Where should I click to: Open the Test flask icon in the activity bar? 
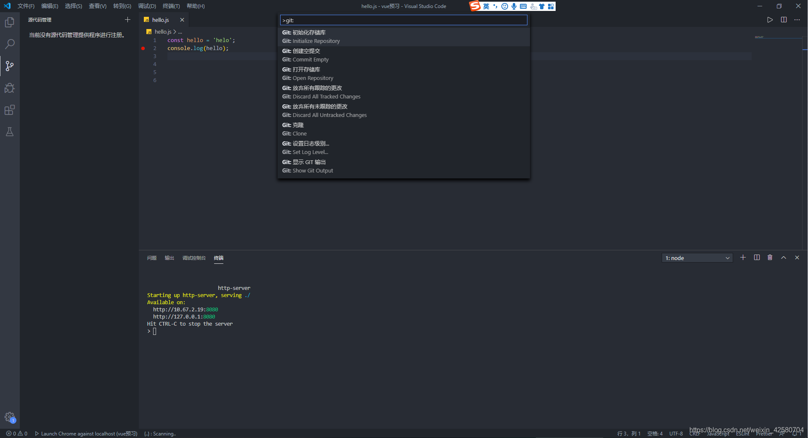tap(10, 132)
